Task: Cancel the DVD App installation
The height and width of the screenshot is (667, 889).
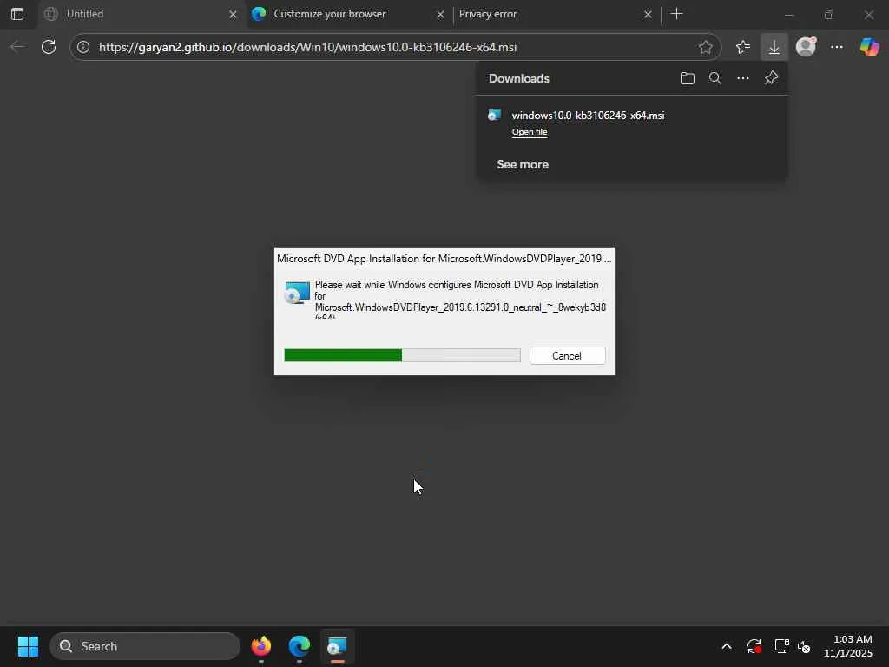Action: [x=568, y=355]
